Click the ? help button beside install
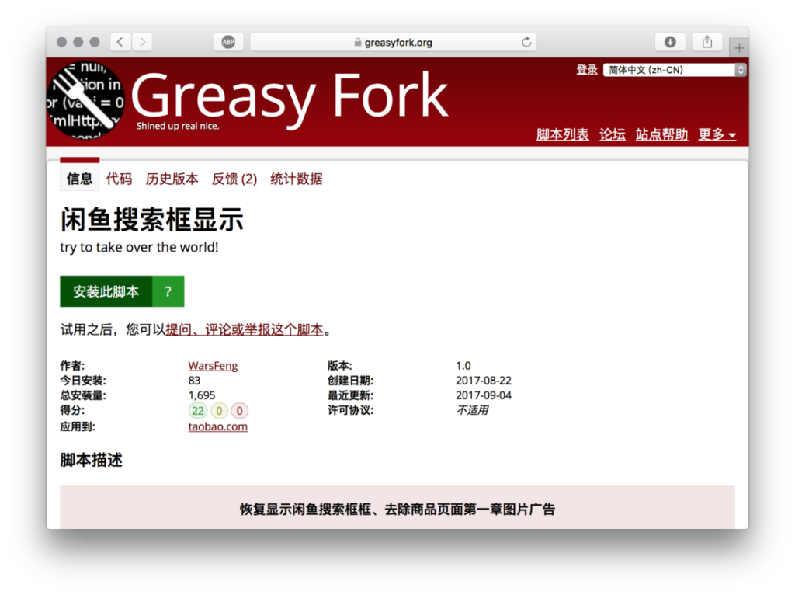795x595 pixels. click(168, 291)
